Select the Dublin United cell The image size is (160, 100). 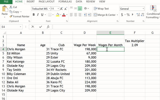tap(61, 74)
